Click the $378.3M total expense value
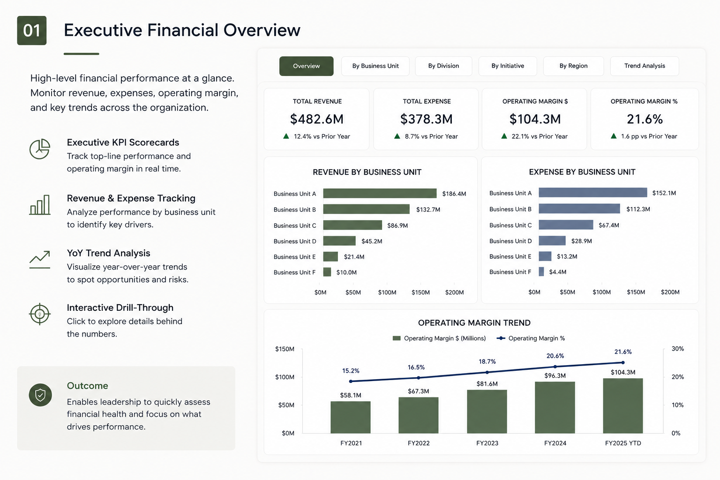720x480 pixels. [427, 119]
